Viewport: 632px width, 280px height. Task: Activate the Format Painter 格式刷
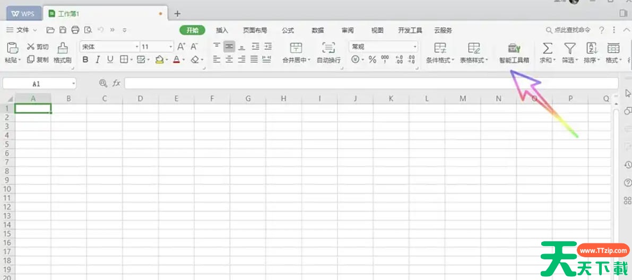63,53
